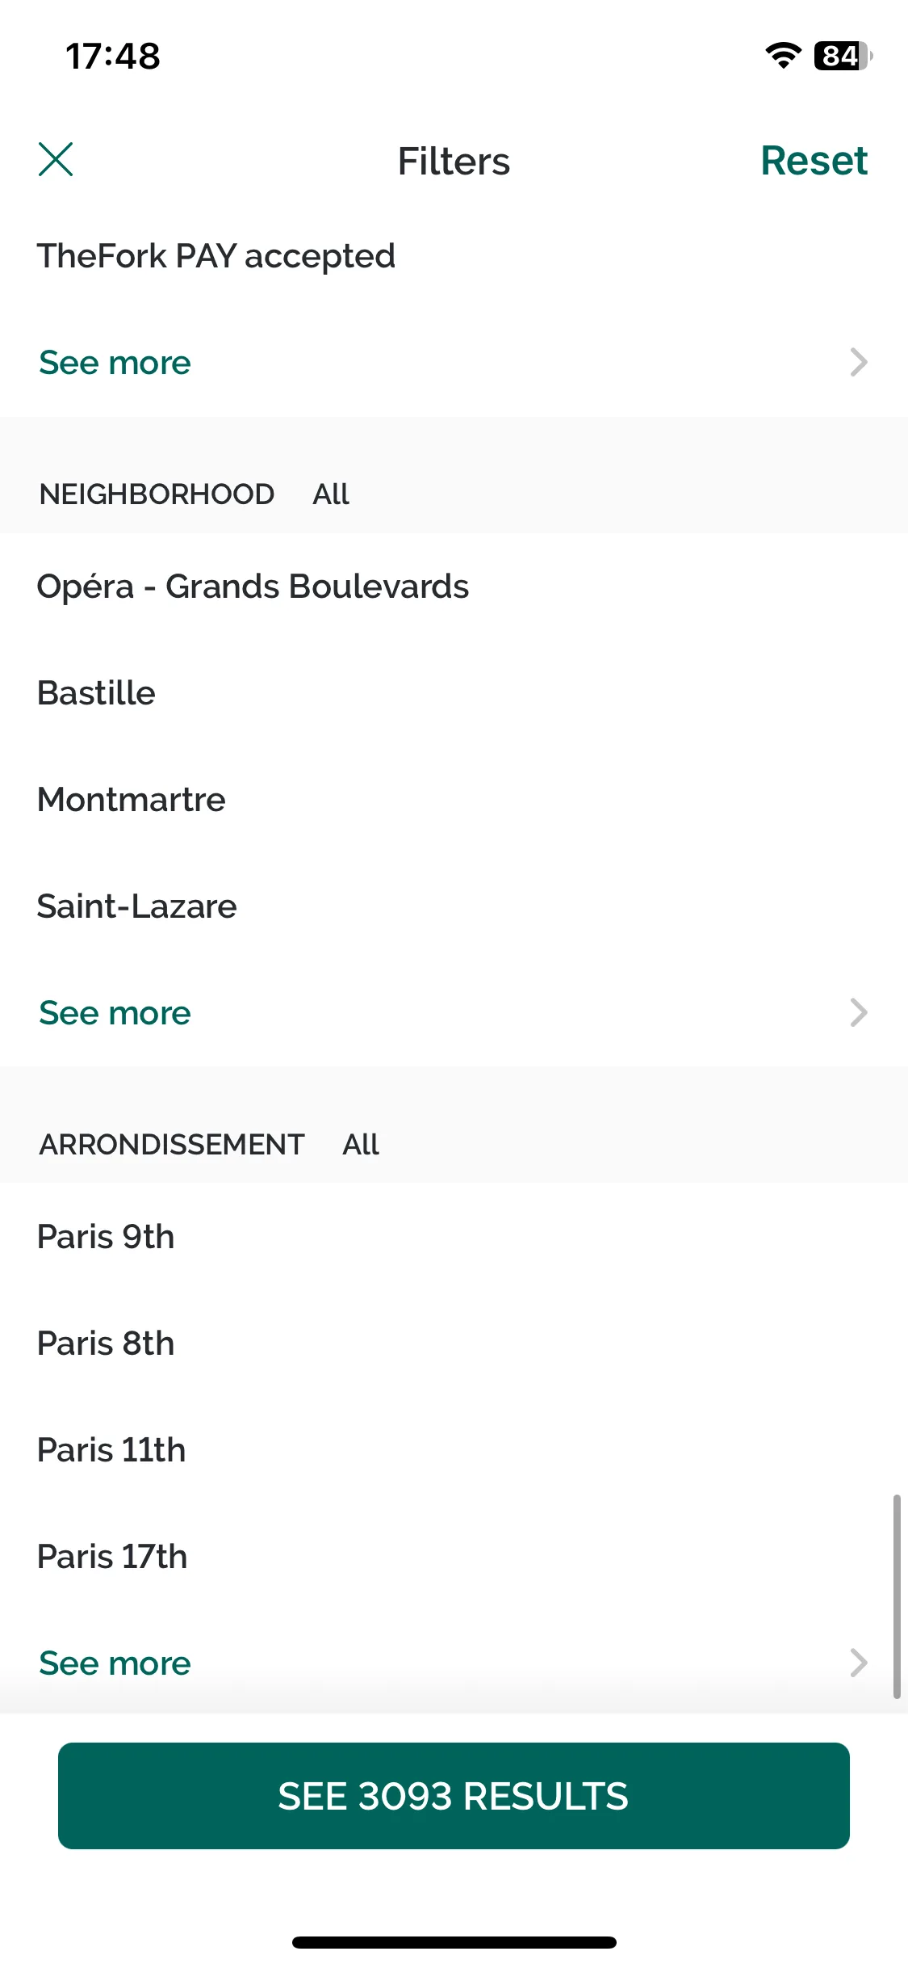This screenshot has width=908, height=1968.
Task: Close the Filters screen with X icon
Action: pos(56,159)
